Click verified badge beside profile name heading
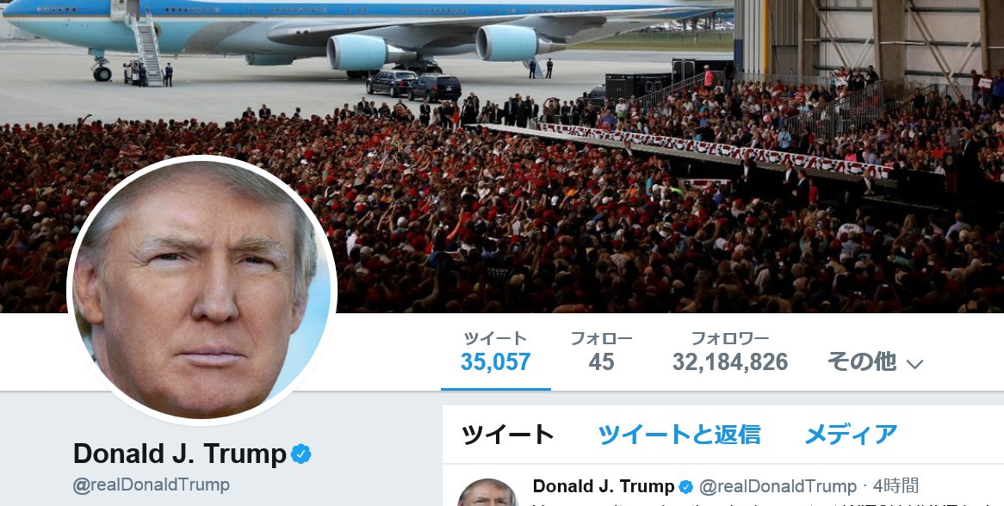Viewport: 1004px width, 506px height. click(301, 454)
